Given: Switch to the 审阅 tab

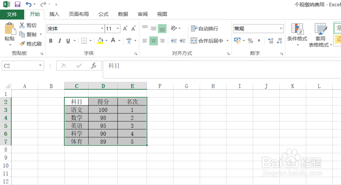Looking at the screenshot, I should (x=143, y=14).
